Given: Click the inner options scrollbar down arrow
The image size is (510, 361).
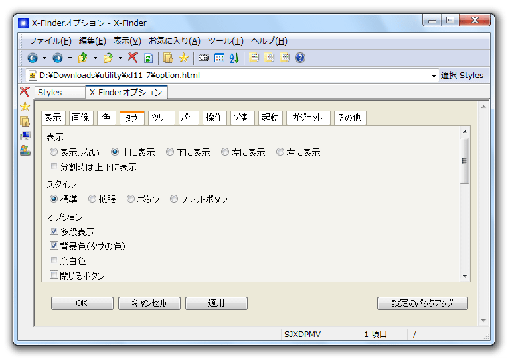Looking at the screenshot, I should [x=465, y=276].
